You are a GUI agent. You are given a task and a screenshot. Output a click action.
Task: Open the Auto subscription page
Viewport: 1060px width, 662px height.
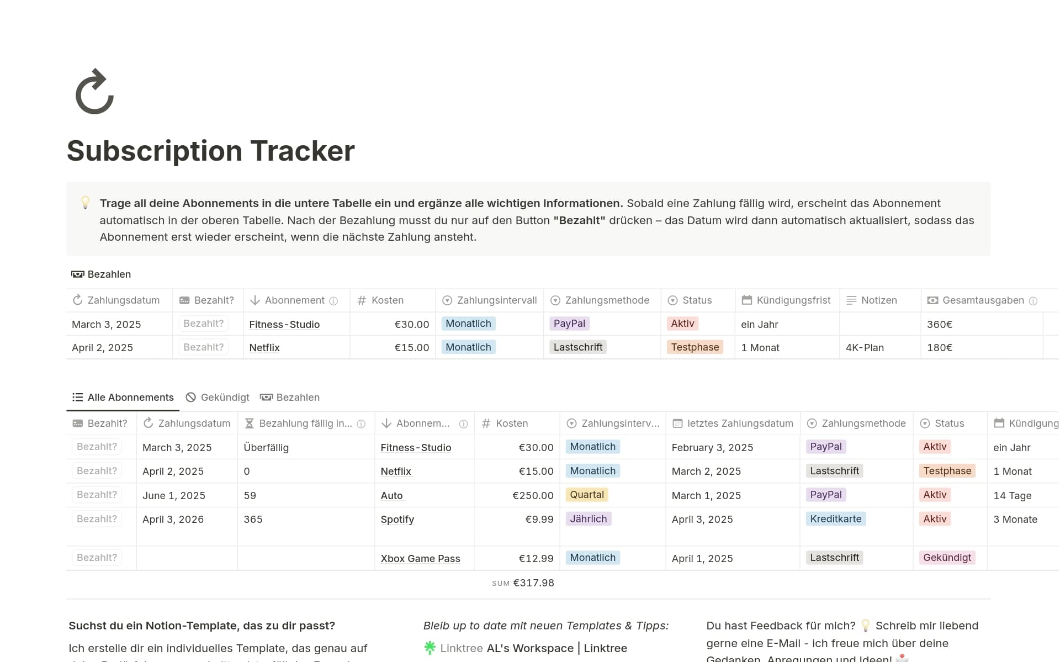point(391,496)
